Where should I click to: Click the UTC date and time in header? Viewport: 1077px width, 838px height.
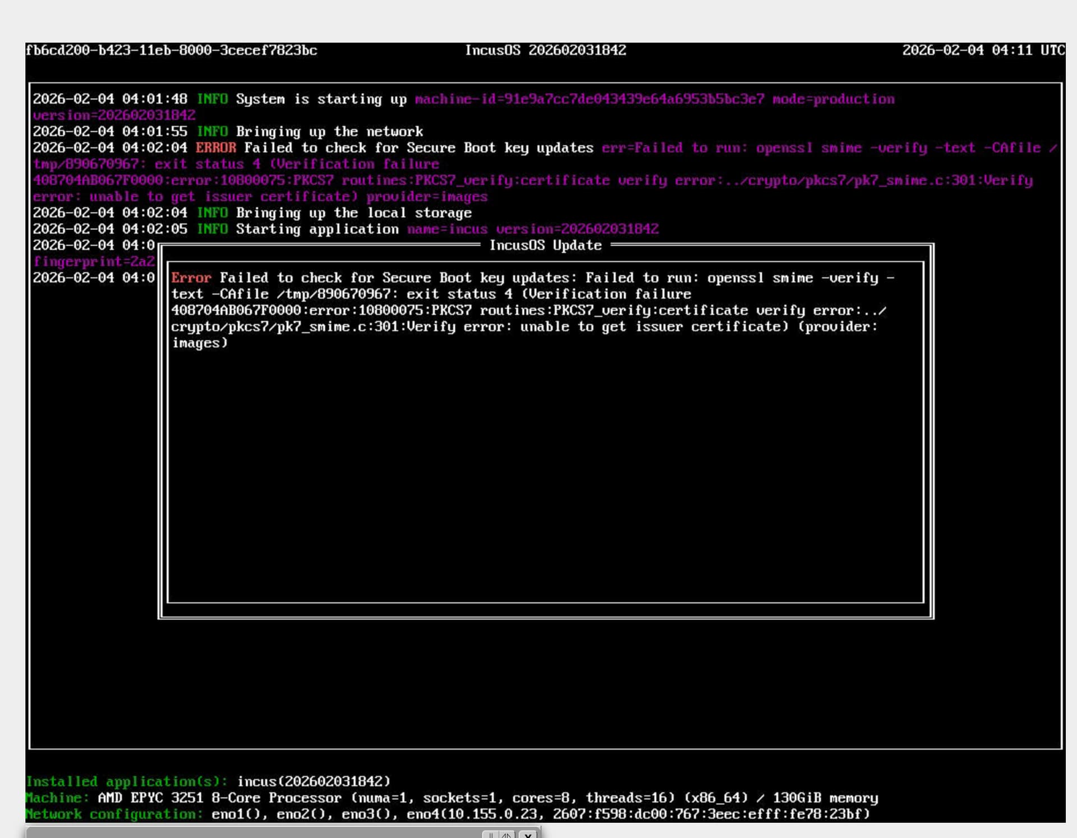click(x=983, y=50)
